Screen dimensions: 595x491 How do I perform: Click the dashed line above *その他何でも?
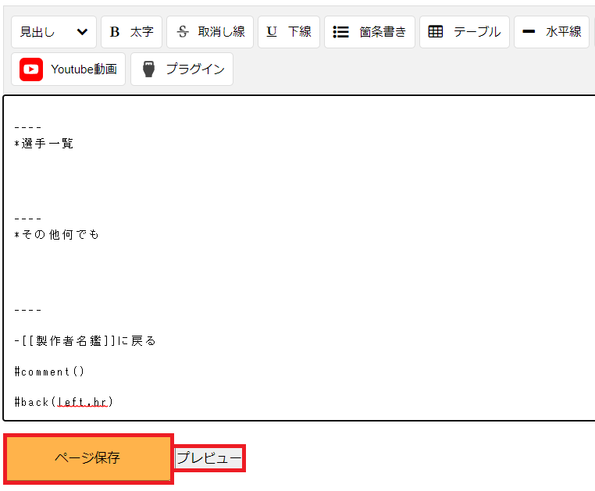coord(27,219)
